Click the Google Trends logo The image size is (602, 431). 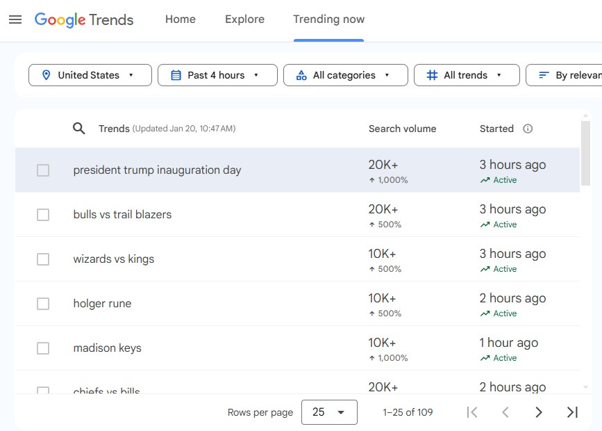(84, 19)
